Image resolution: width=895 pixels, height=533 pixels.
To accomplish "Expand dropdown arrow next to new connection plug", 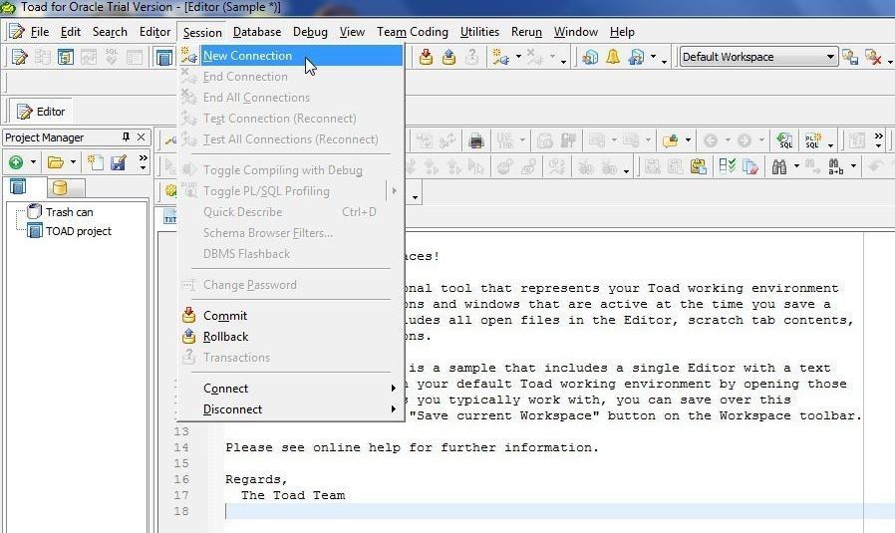I will pos(518,57).
